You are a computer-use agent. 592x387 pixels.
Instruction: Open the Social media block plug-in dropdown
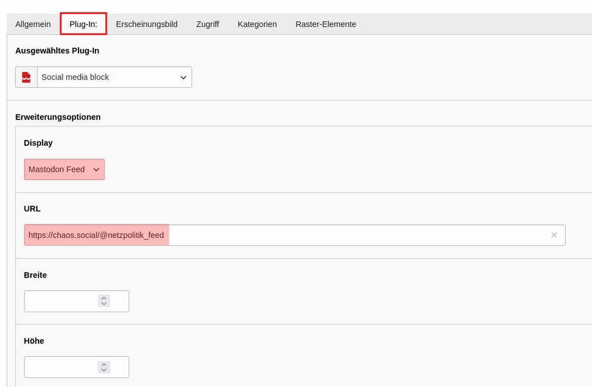click(x=115, y=77)
